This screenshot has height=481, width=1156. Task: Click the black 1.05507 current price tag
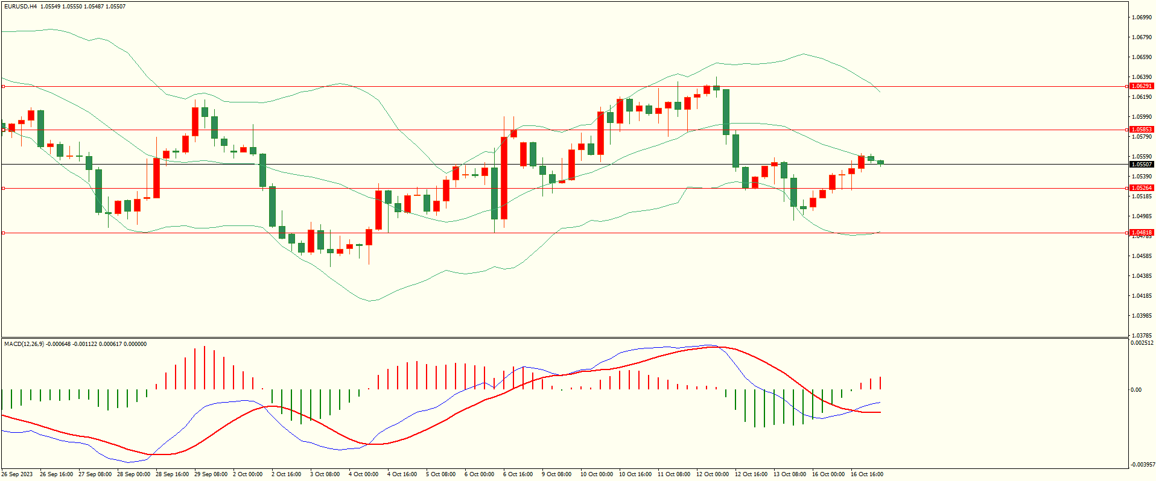[1141, 165]
